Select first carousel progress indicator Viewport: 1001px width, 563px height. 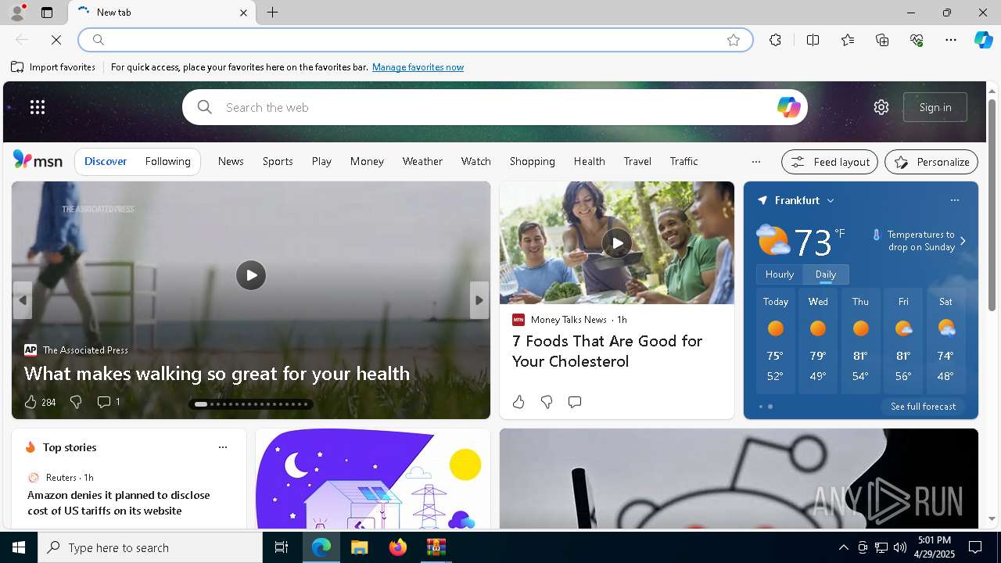tap(201, 404)
